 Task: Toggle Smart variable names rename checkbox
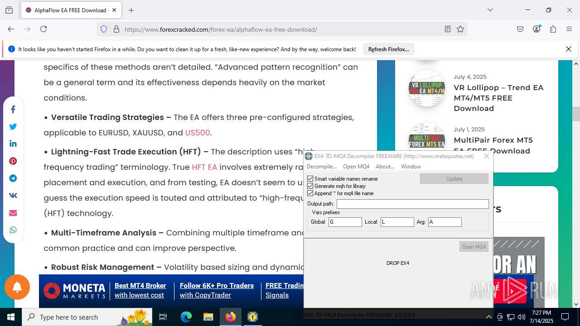[x=310, y=179]
